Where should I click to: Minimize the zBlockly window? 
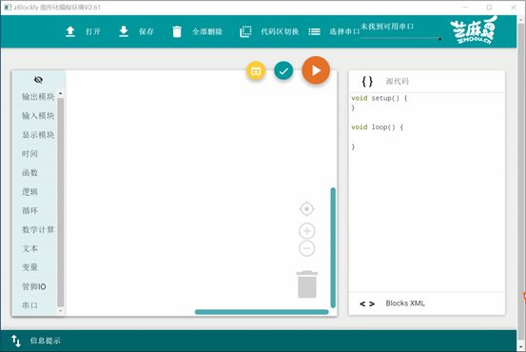466,7
